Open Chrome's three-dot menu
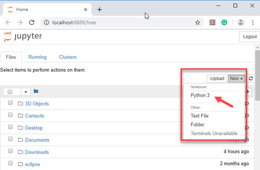 253,23
